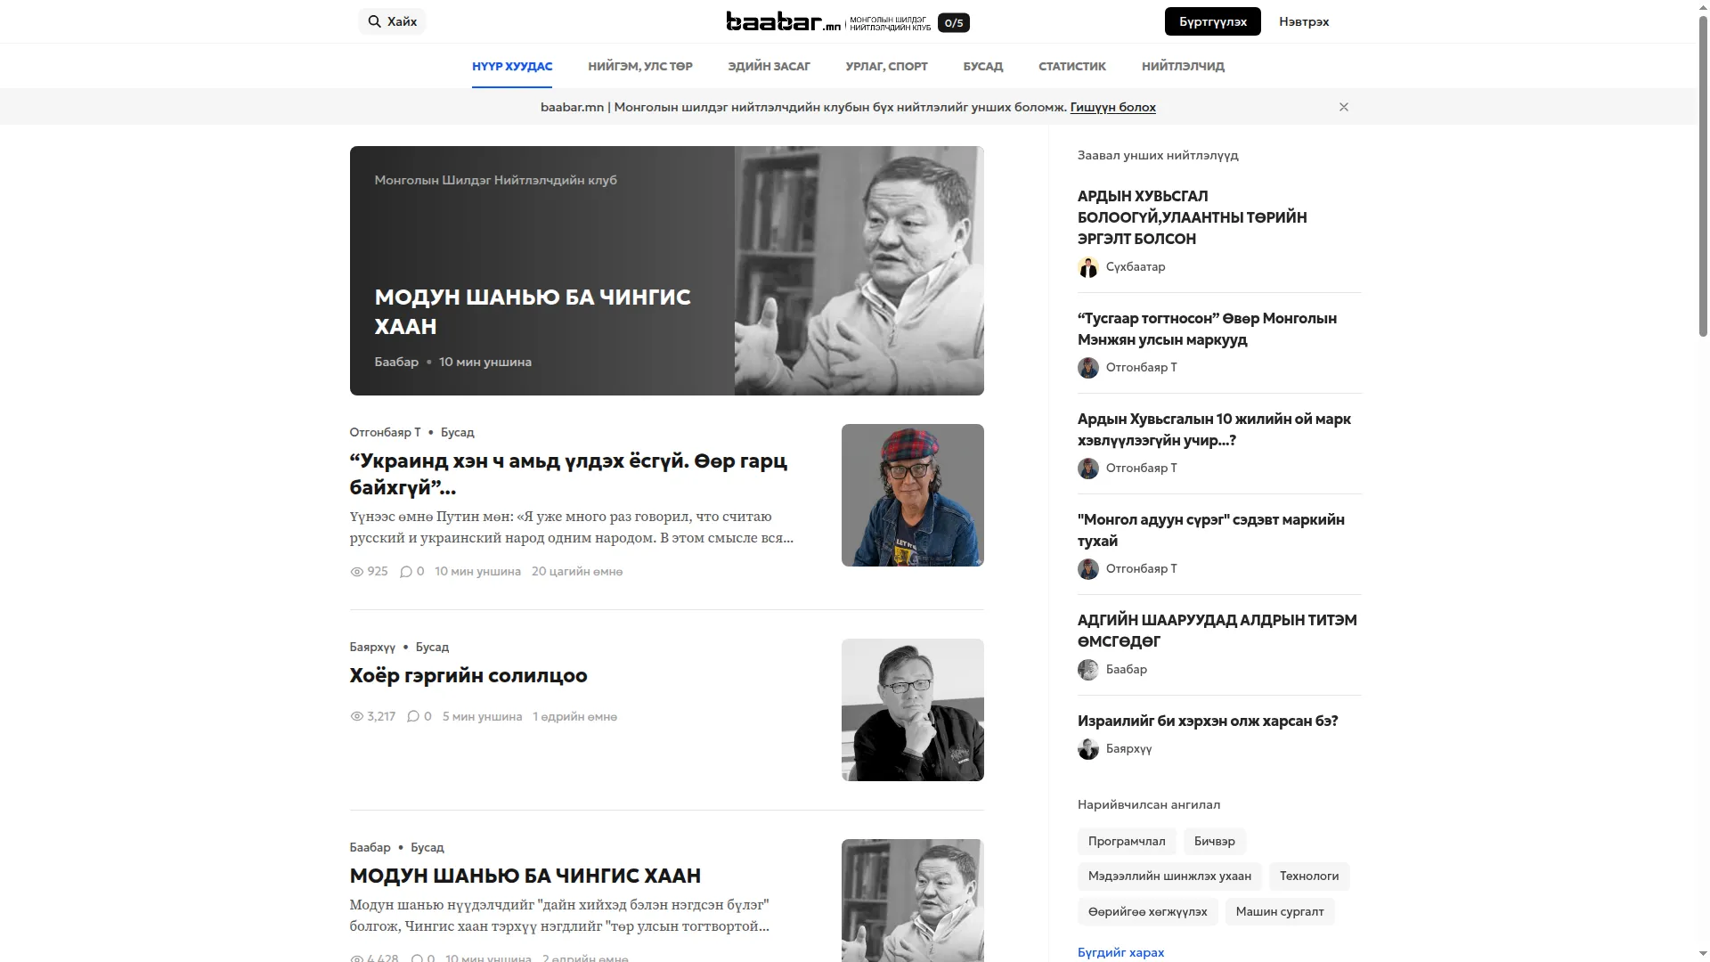Screen dimensions: 1710x962
Task: Click the Хайх search field
Action: (x=392, y=21)
